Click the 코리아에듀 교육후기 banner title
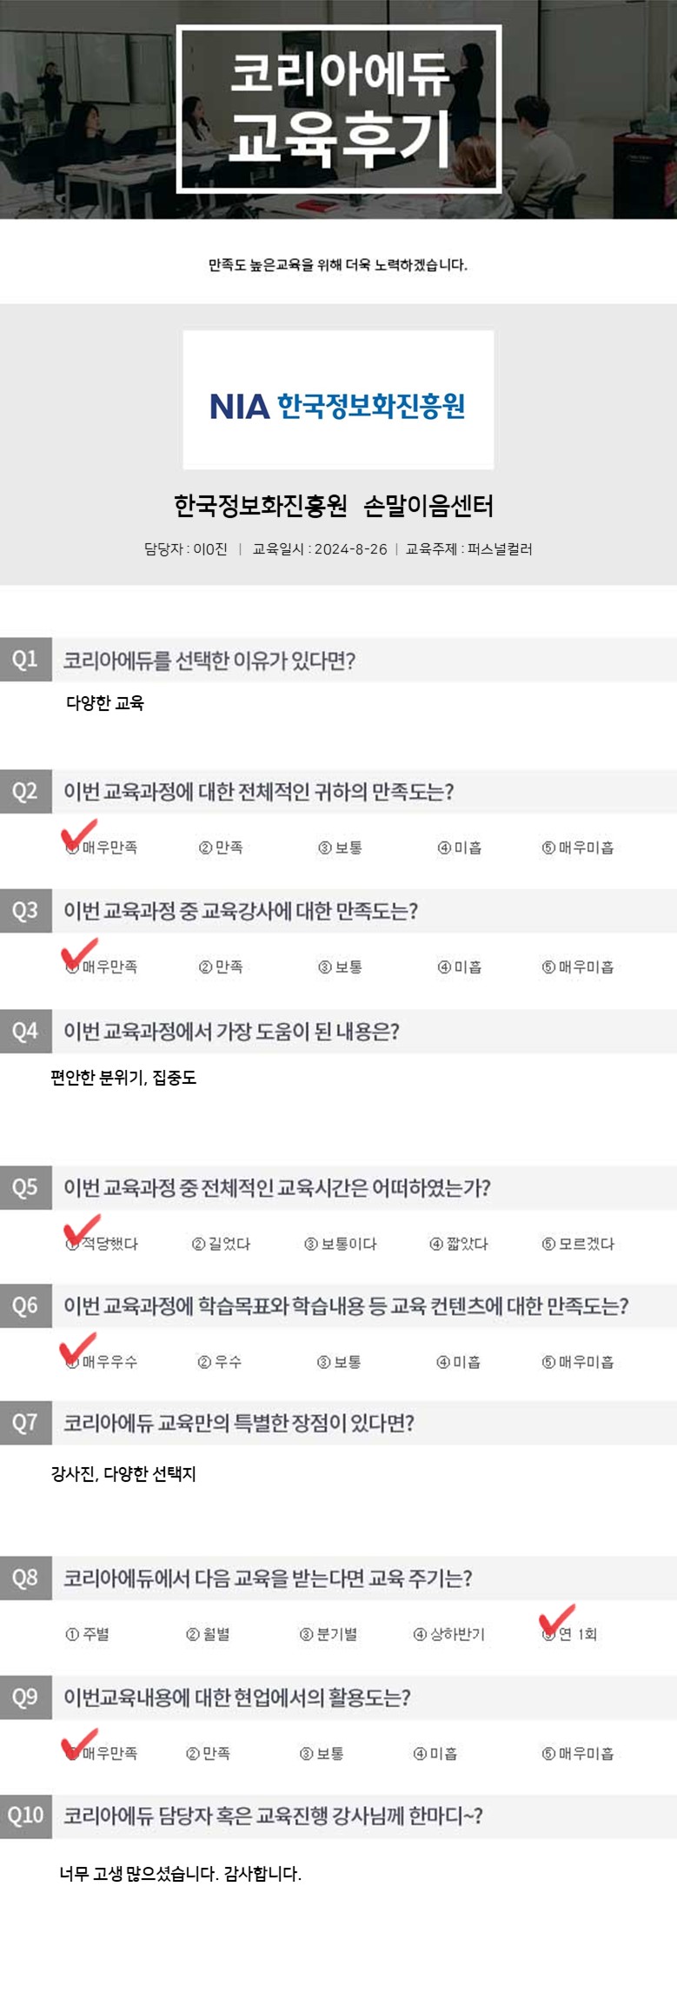Screen dimensions: 677x2006 pos(339,108)
